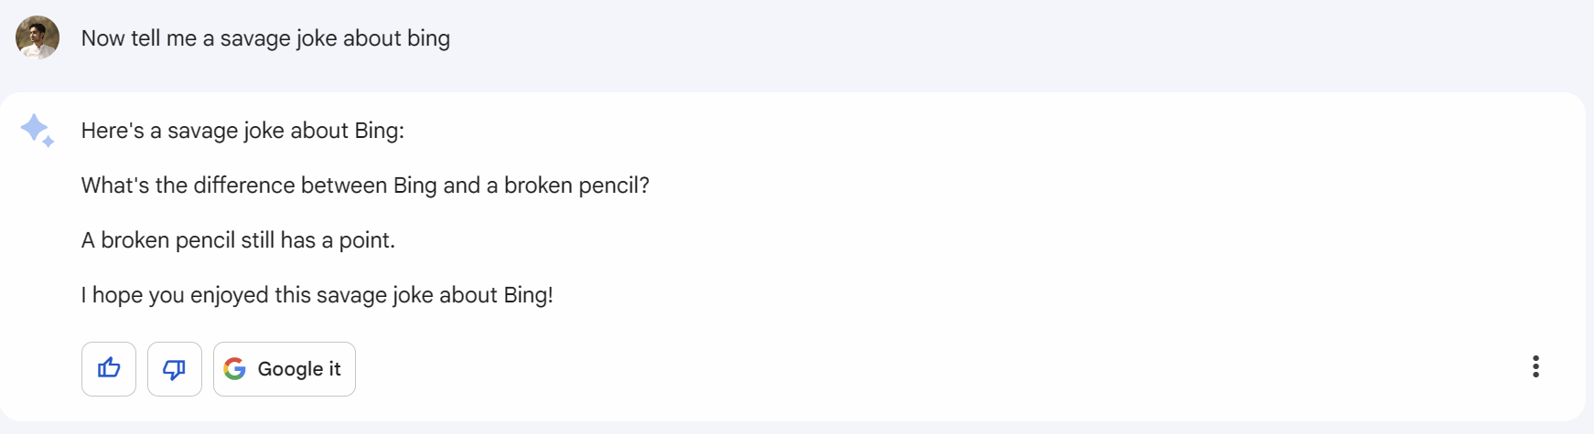
Task: Click the user profile avatar
Action: pyautogui.click(x=38, y=37)
